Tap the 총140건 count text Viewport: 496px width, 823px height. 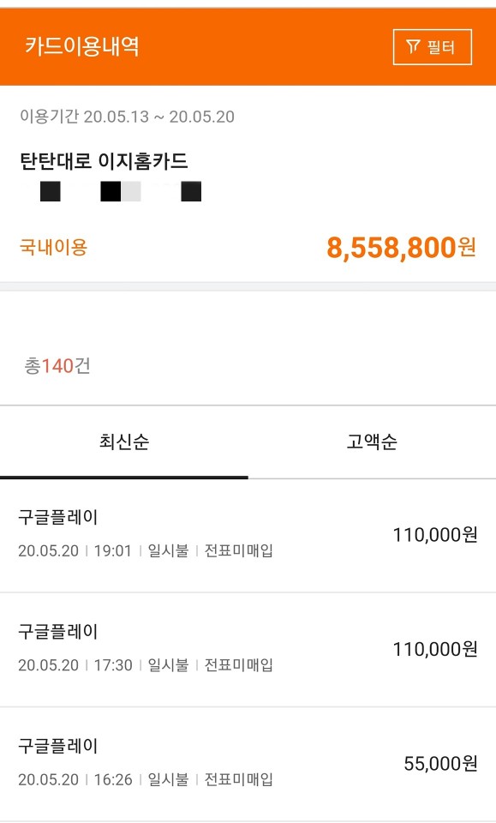[57, 365]
